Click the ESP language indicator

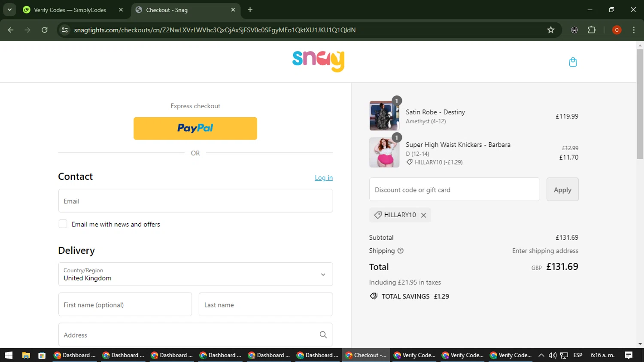(x=578, y=355)
